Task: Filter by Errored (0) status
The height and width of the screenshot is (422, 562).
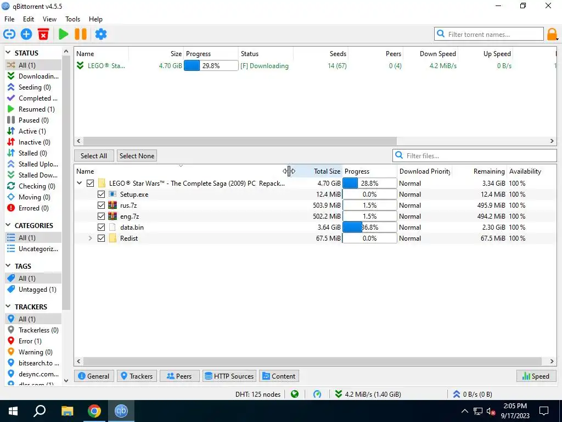Action: 33,208
